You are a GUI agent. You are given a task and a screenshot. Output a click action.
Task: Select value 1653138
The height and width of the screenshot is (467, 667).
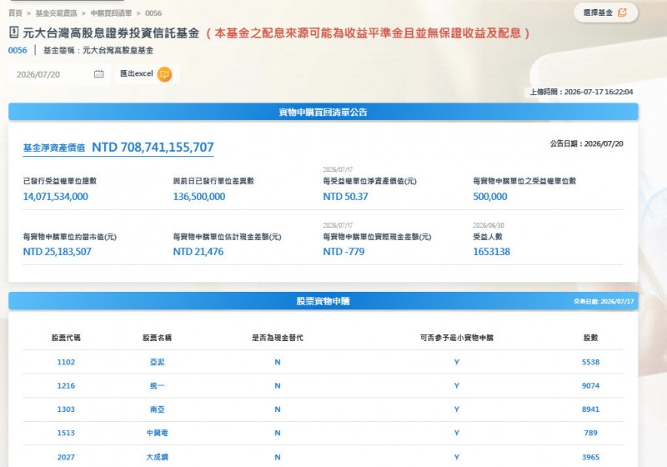(491, 251)
